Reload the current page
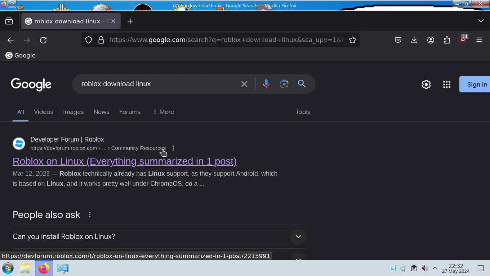This screenshot has width=490, height=276. click(43, 40)
